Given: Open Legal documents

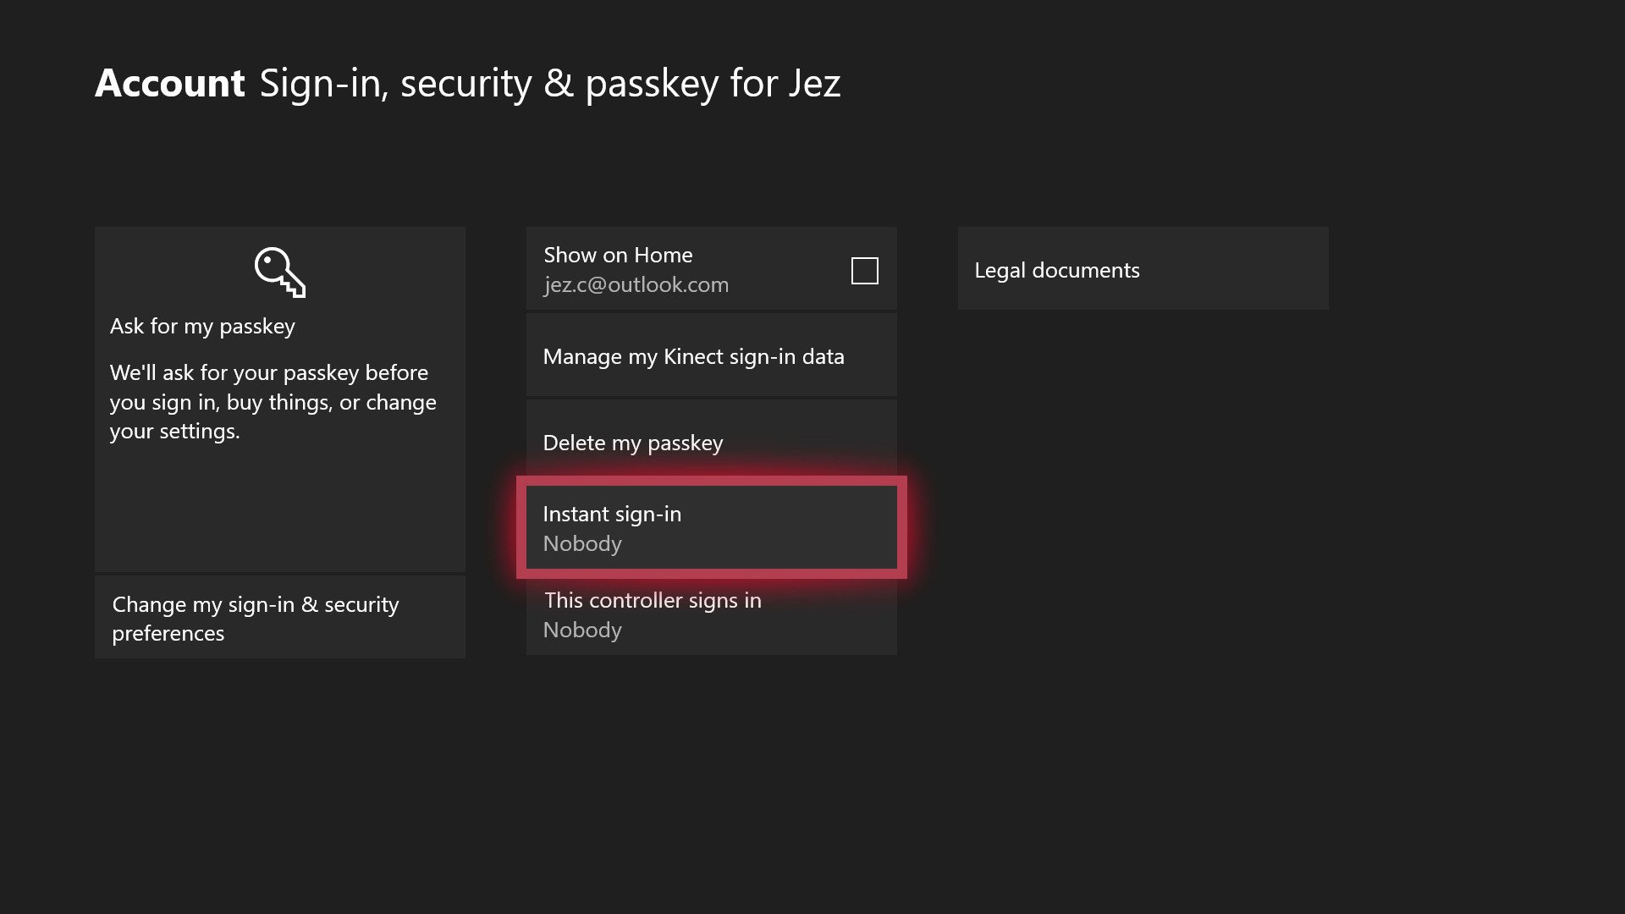Looking at the screenshot, I should point(1143,268).
